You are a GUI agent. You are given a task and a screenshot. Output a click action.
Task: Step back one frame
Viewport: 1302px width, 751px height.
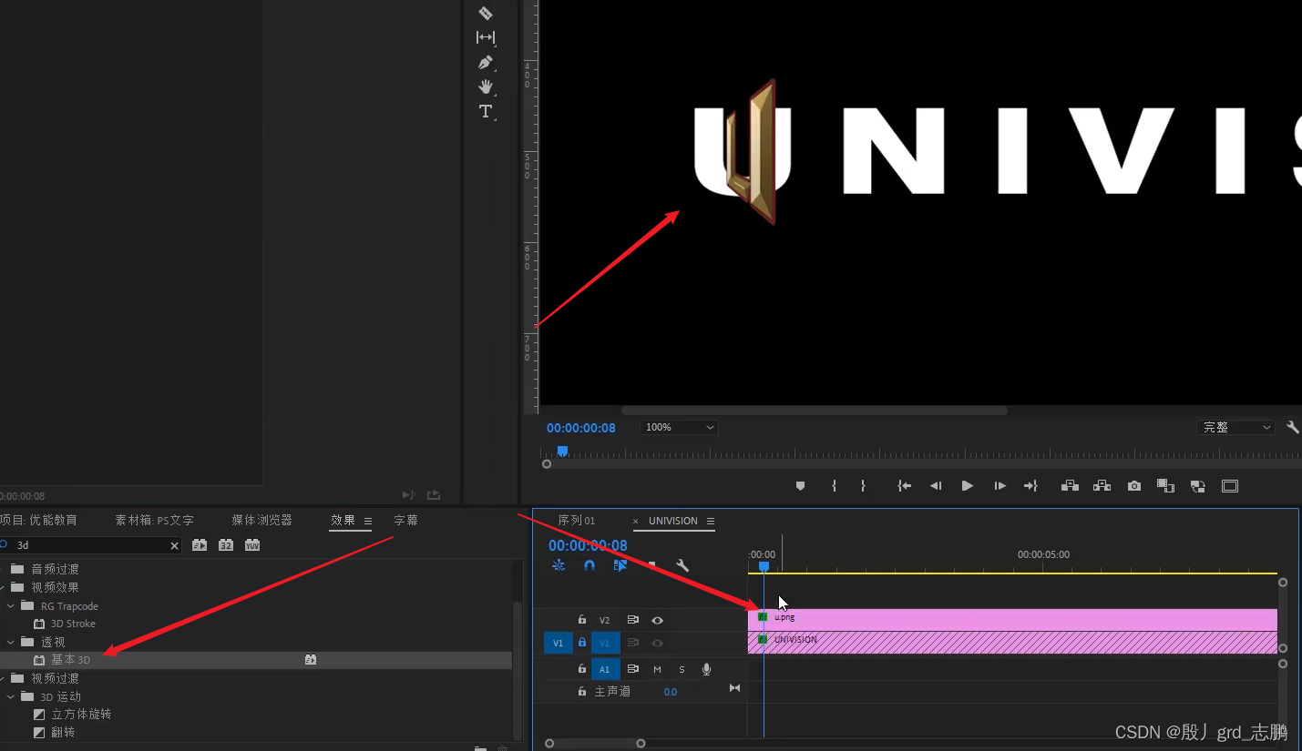[x=936, y=486]
